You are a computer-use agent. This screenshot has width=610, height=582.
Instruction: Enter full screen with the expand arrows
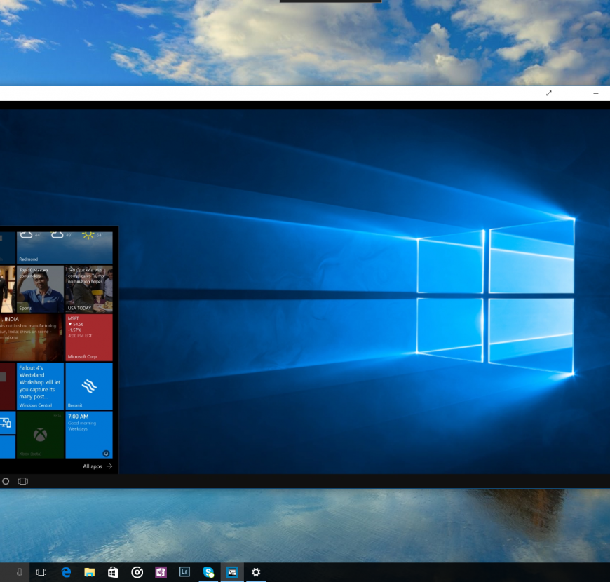coord(548,93)
